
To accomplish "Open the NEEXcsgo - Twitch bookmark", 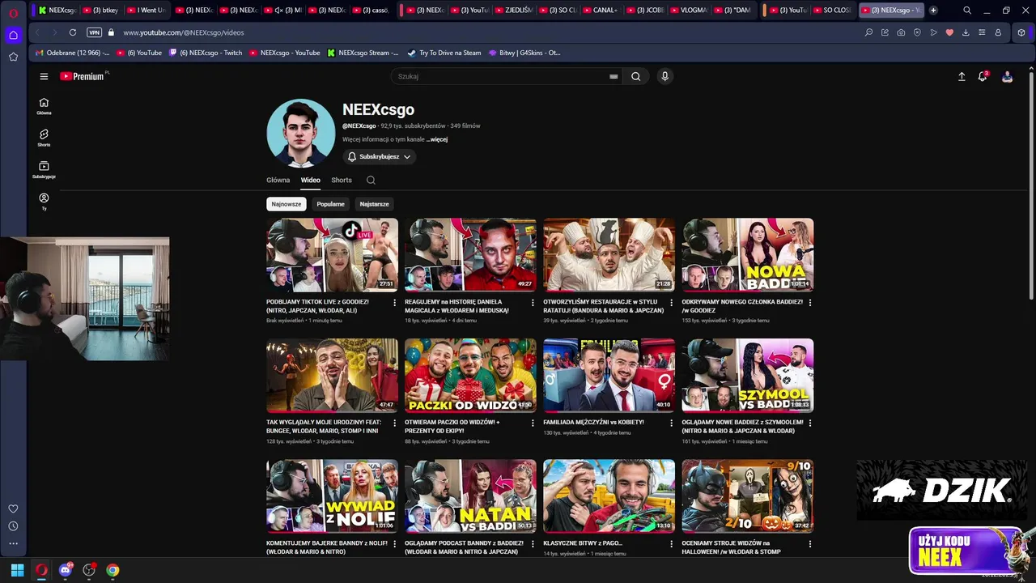I will [205, 53].
